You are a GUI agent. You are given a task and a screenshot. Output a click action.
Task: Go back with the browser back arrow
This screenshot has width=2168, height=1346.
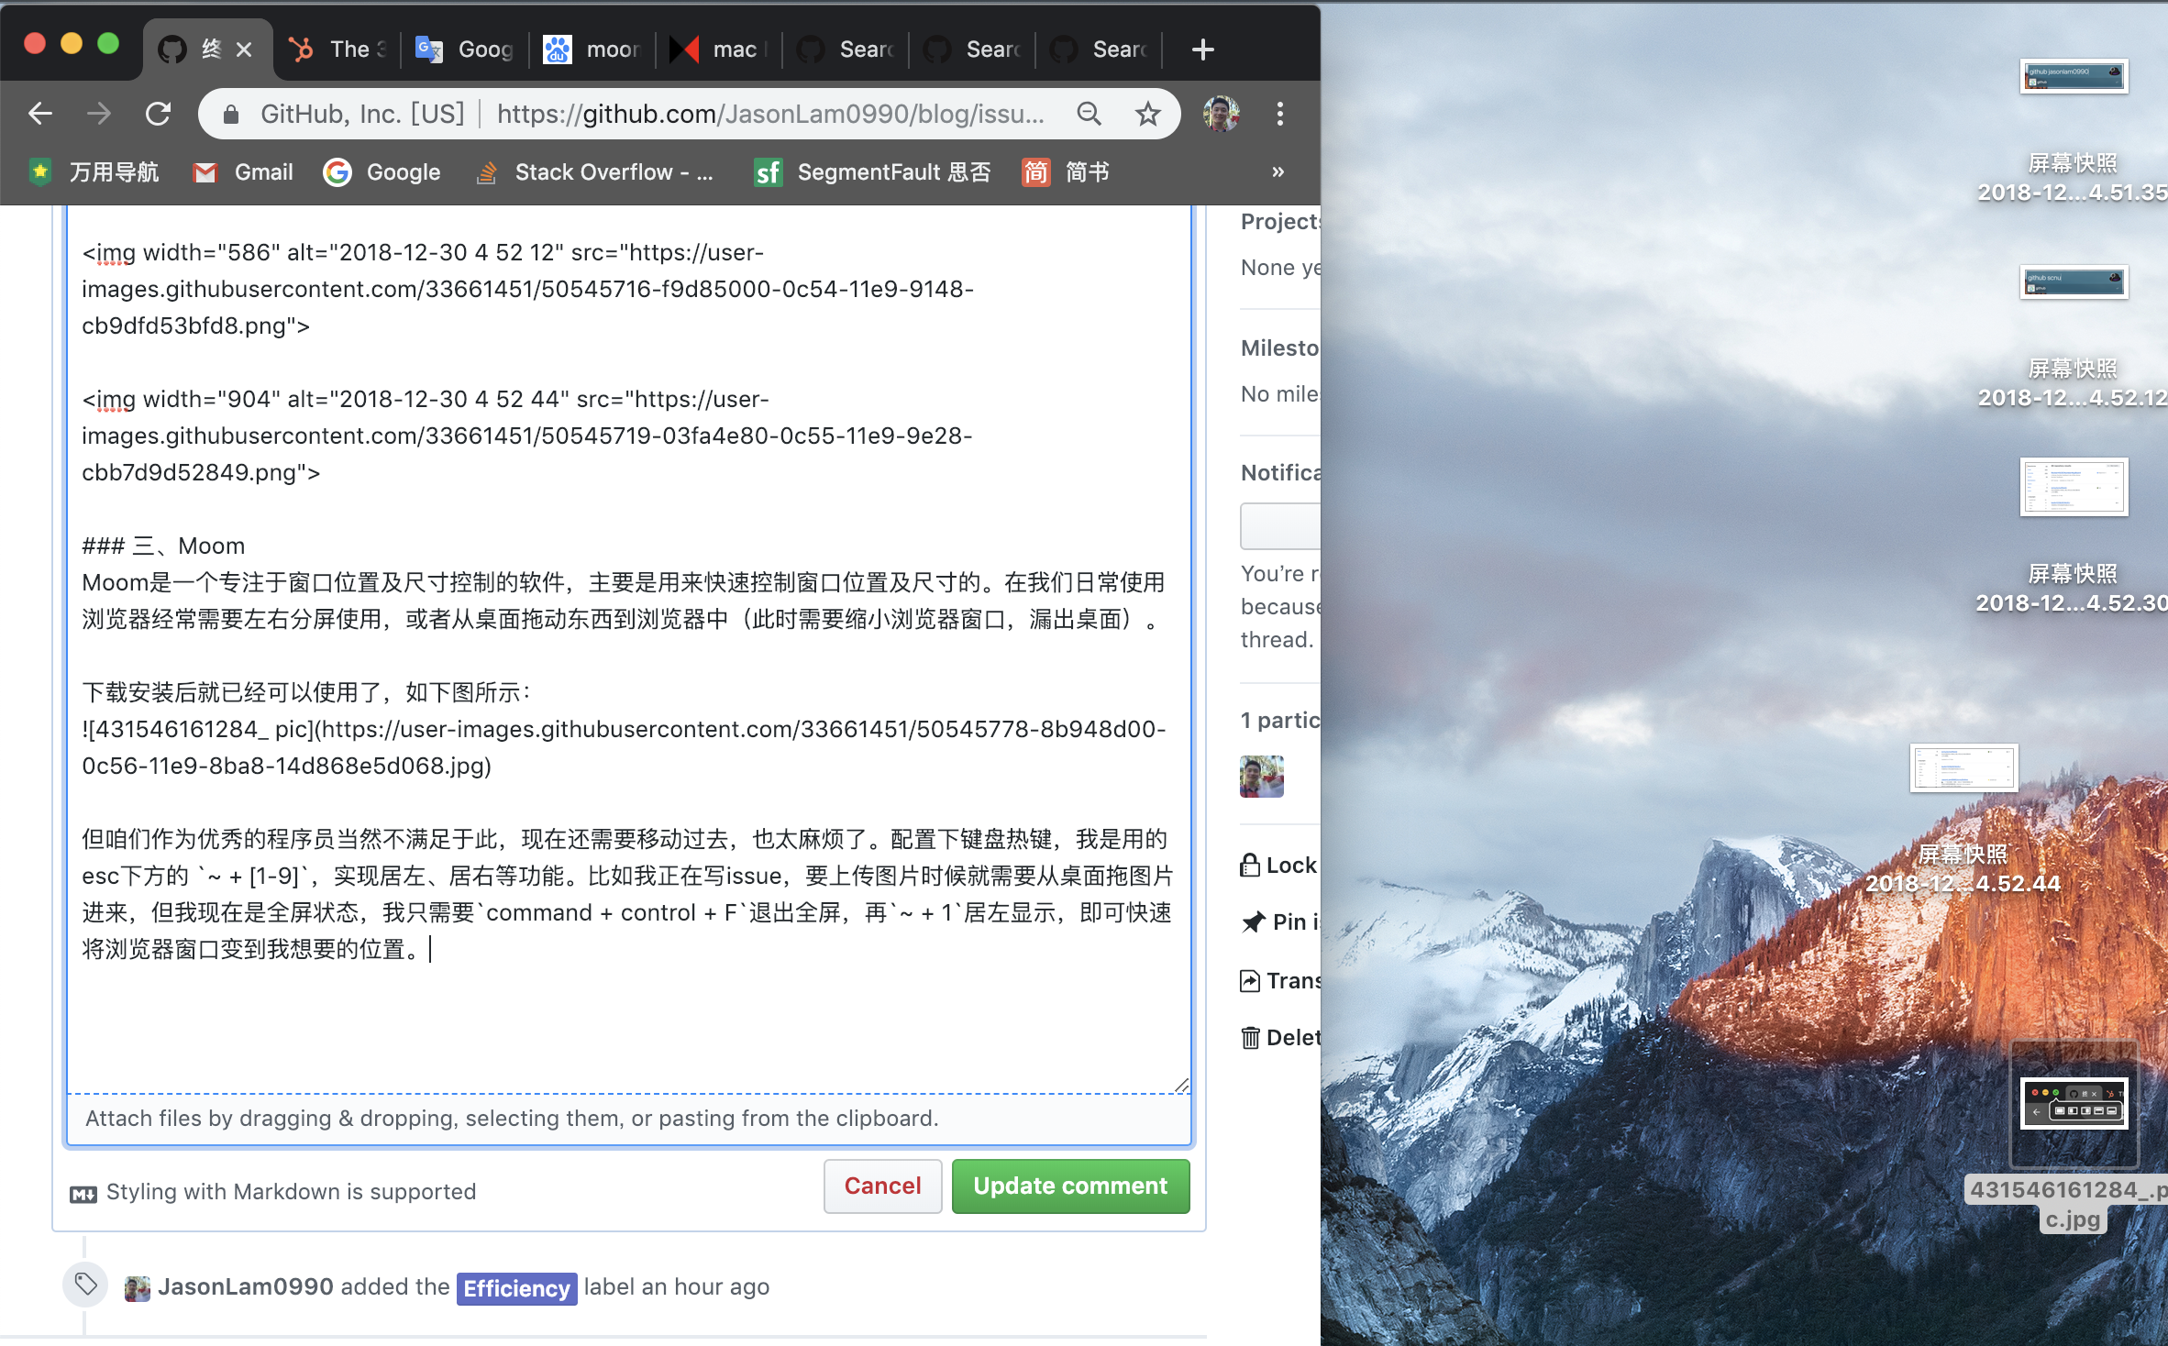pyautogui.click(x=40, y=114)
